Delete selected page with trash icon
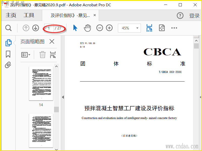This screenshot has height=151, width=202. [x=42, y=55]
